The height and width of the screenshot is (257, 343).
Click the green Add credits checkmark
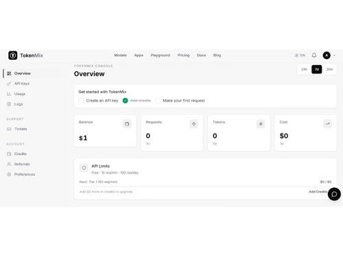coord(126,101)
